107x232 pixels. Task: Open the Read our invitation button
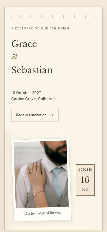pyautogui.click(x=35, y=115)
